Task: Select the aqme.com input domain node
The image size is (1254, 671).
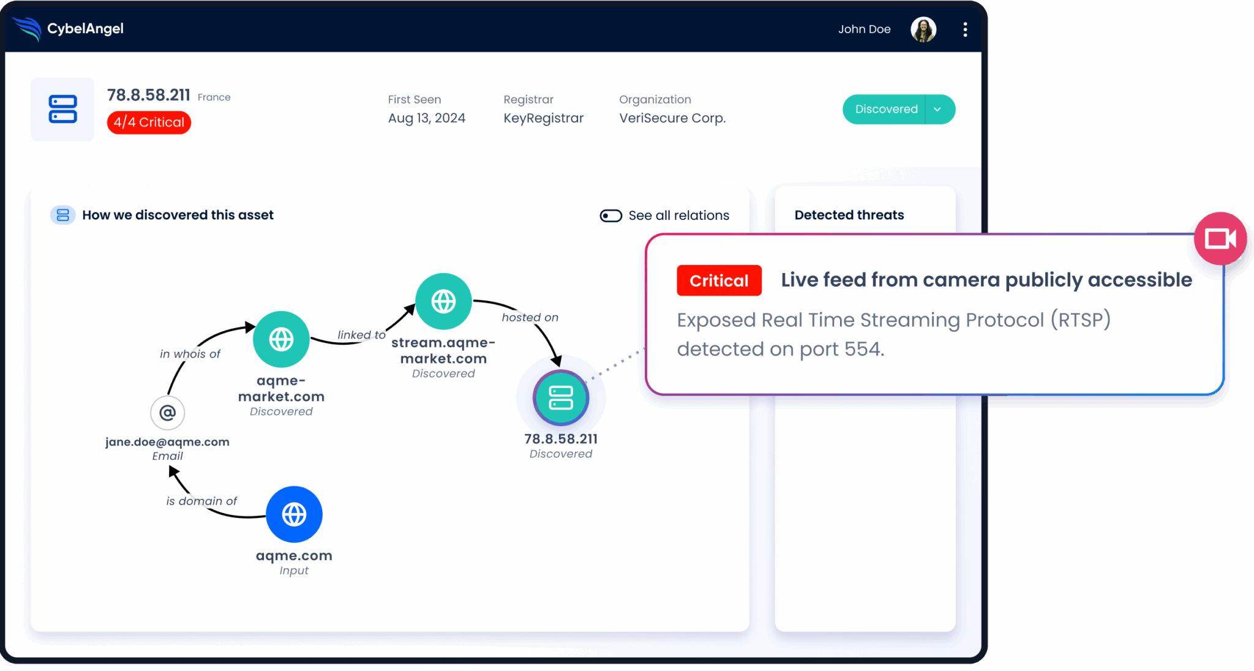Action: click(294, 514)
